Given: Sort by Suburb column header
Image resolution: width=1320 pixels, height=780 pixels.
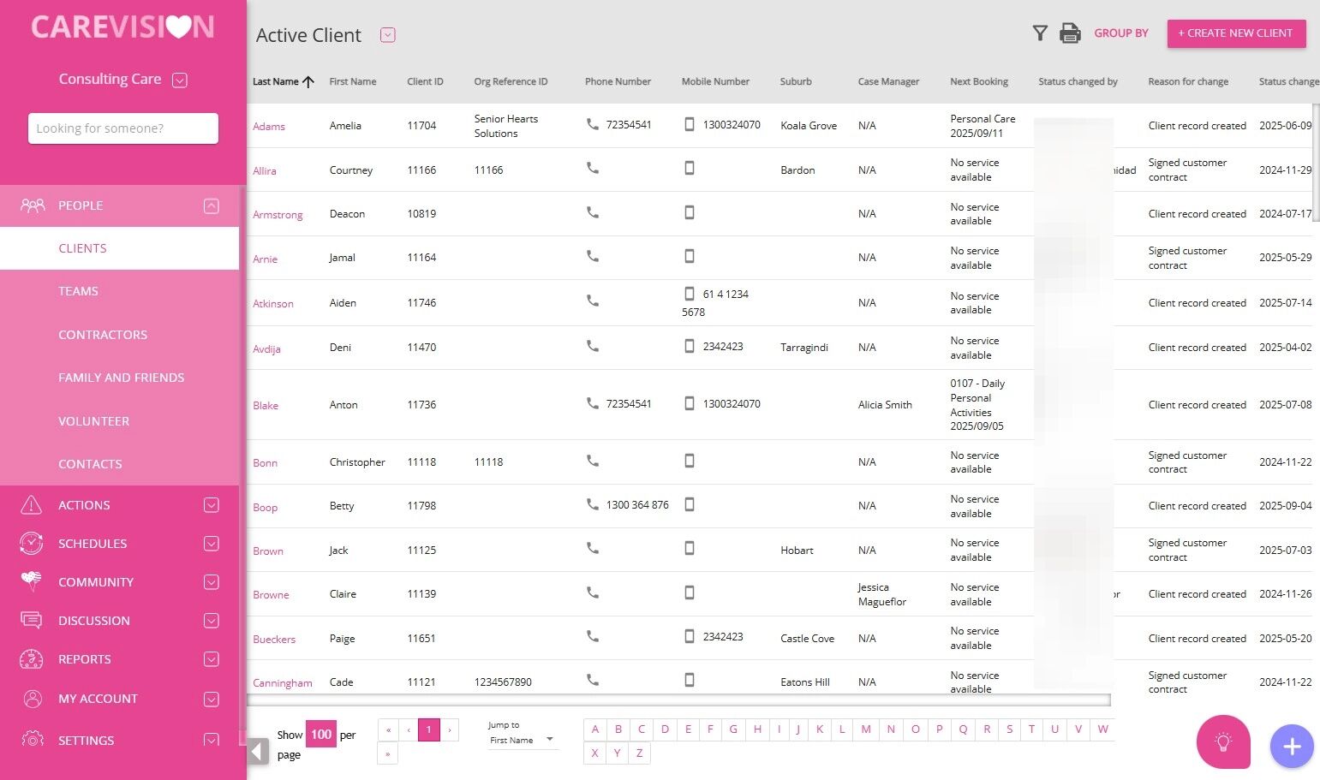Looking at the screenshot, I should point(796,81).
